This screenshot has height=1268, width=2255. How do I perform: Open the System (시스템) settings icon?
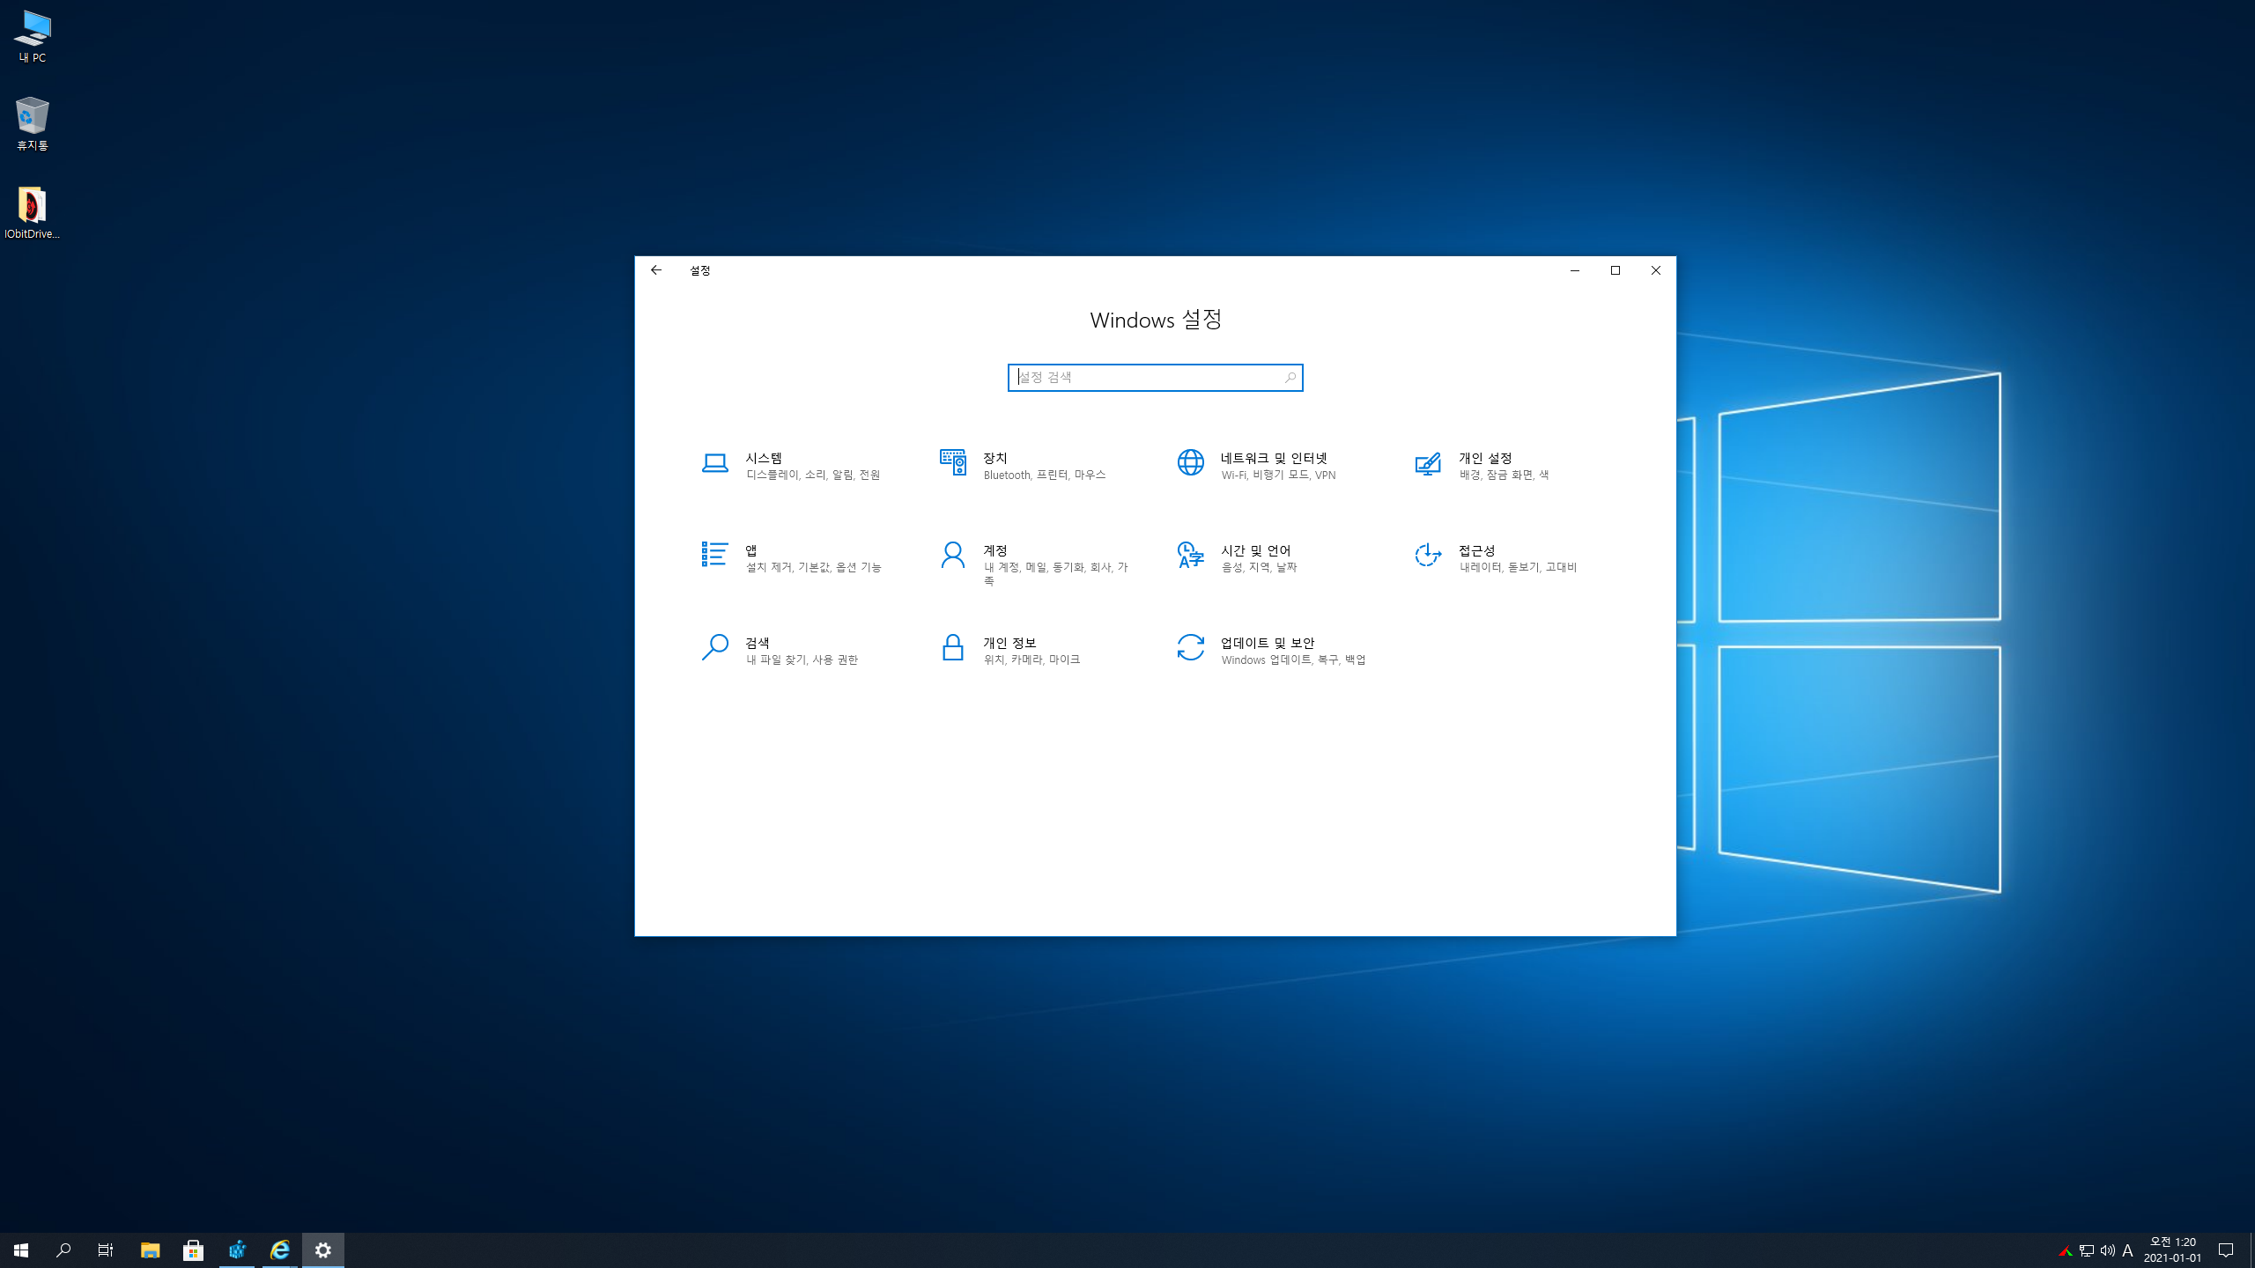(x=714, y=463)
